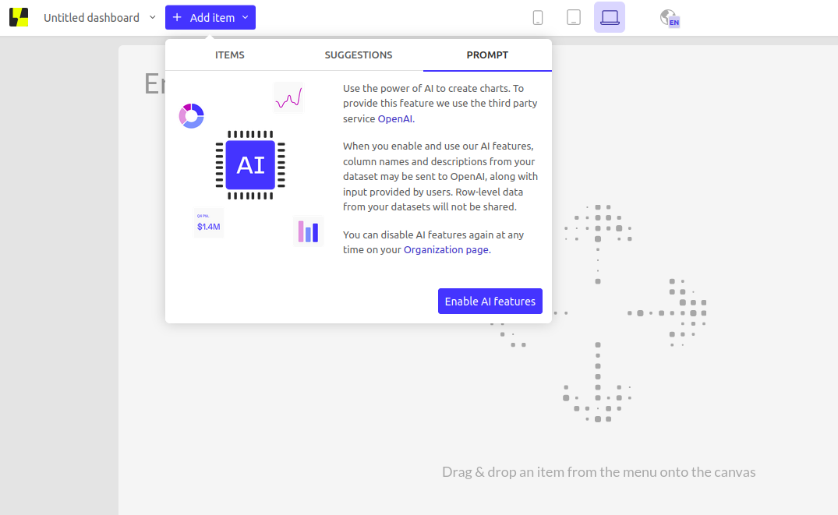Click the AI chip illustration

250,165
